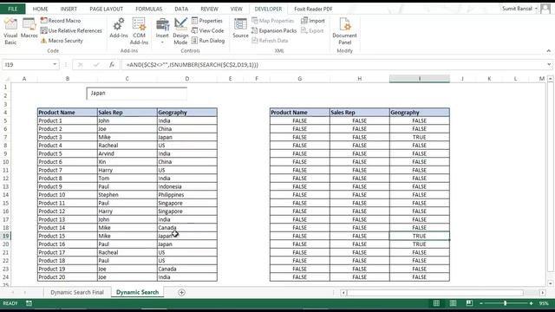Open the Foxit Reader PDF tab
This screenshot has width=555, height=312.
pos(313,9)
